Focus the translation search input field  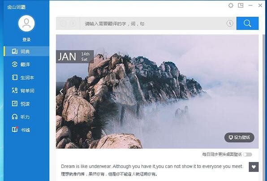pos(153,23)
